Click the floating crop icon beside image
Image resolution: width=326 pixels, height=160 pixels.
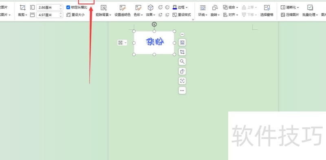(x=182, y=52)
